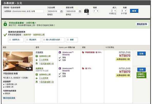Click free Wi-Fi link in non-refundable option
Image resolution: width=154 pixels, height=104 pixels.
pyautogui.click(x=45, y=56)
